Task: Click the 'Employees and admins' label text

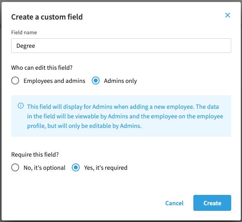Action: [54, 81]
